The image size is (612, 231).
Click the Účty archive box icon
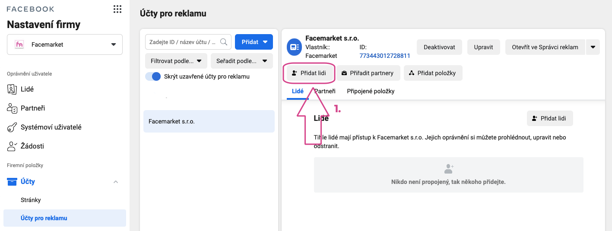pos(12,181)
